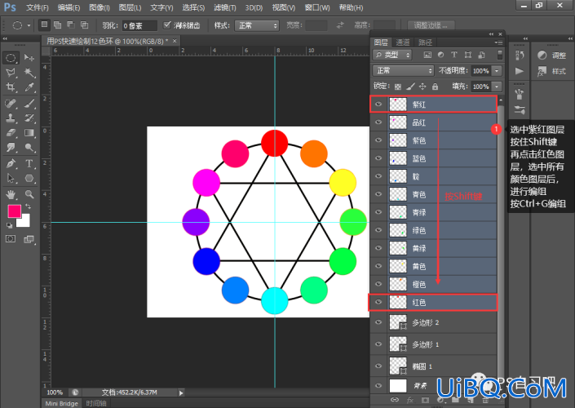Open the 滤镜(T) menu

[225, 7]
